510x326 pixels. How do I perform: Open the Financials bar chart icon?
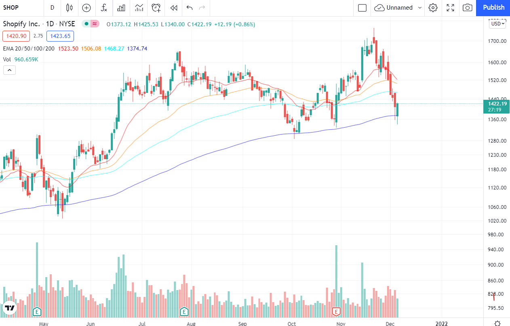point(121,8)
